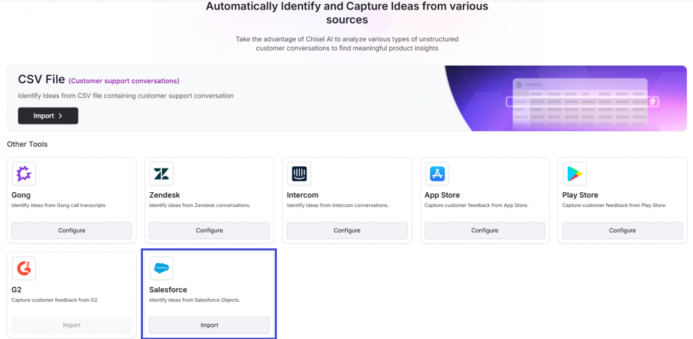Configure the Gong integration

(72, 231)
